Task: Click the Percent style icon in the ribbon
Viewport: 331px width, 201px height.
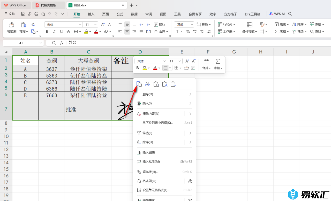Action: 188,32
